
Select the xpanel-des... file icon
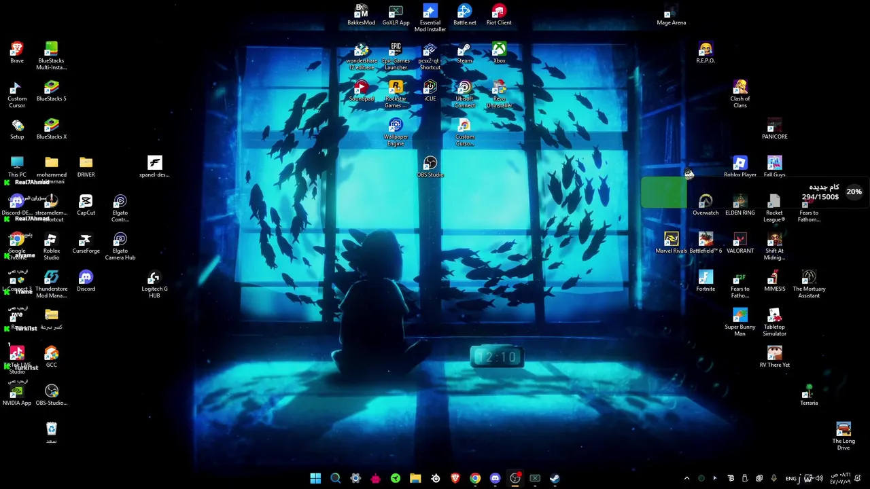154,167
